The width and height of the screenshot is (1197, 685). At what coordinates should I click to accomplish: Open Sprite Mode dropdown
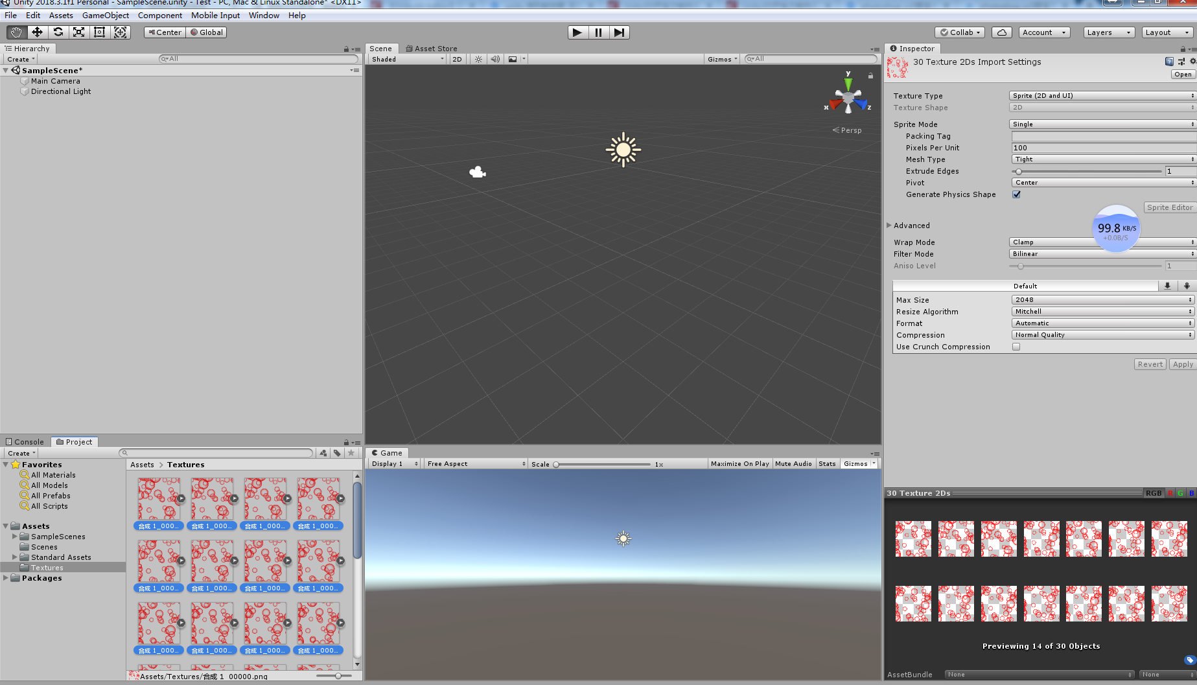pyautogui.click(x=1103, y=124)
